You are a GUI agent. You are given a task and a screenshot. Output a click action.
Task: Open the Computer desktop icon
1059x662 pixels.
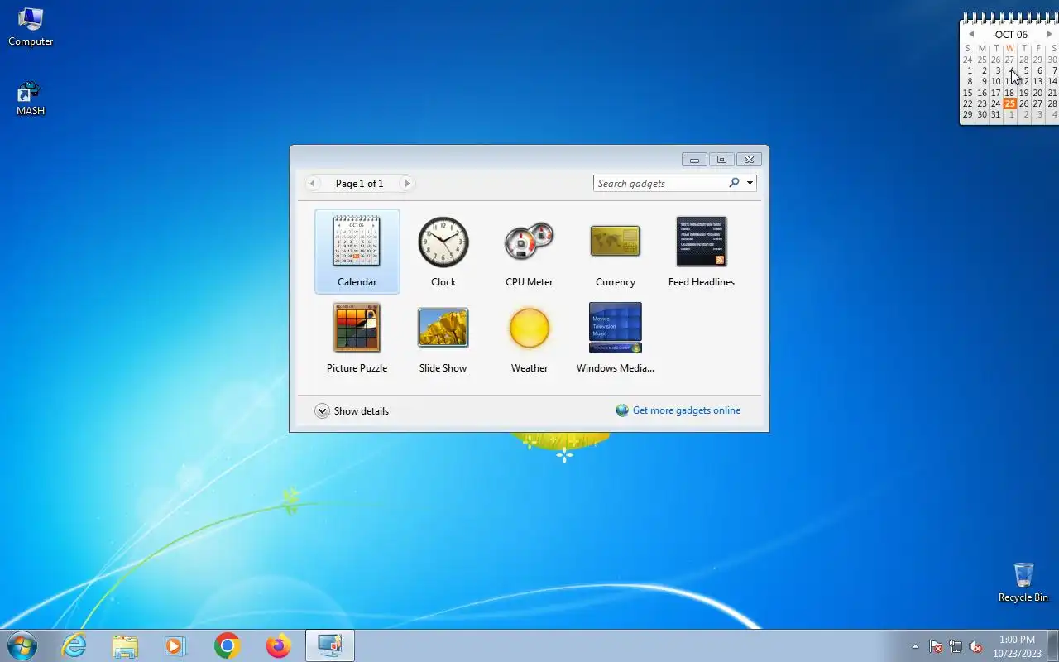[x=31, y=27]
